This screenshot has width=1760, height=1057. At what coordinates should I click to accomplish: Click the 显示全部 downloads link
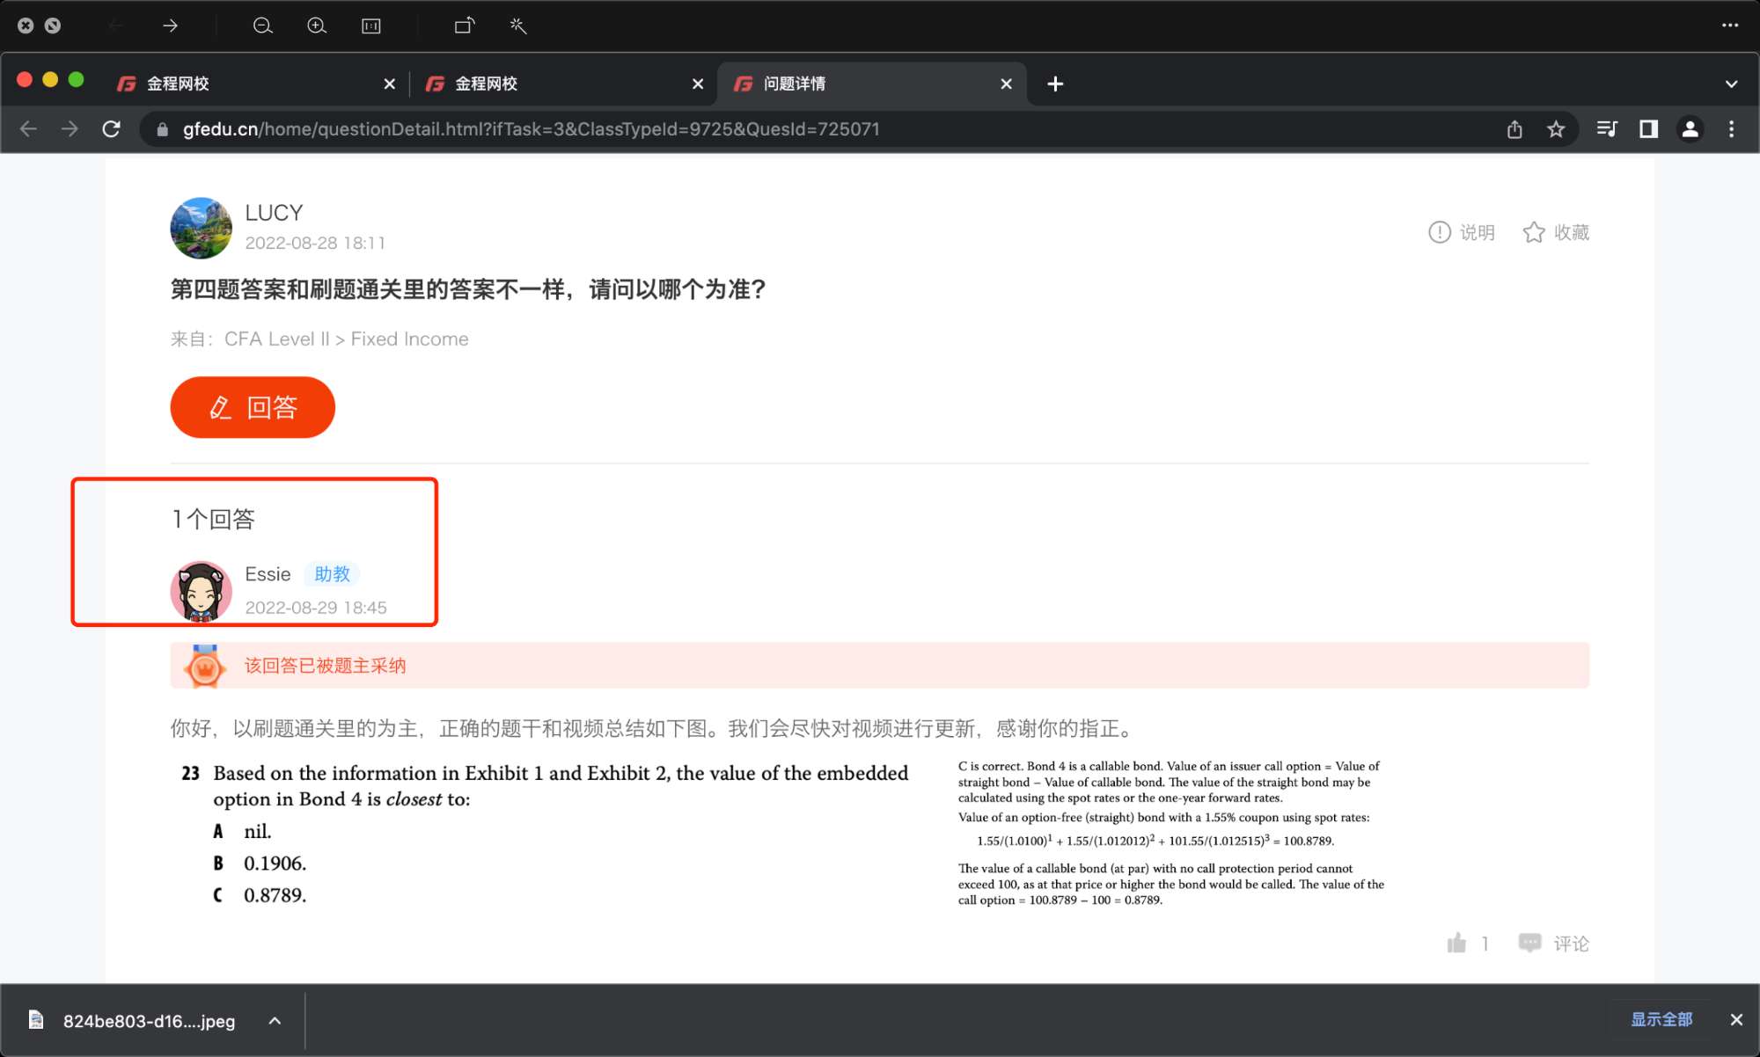click(1661, 1019)
